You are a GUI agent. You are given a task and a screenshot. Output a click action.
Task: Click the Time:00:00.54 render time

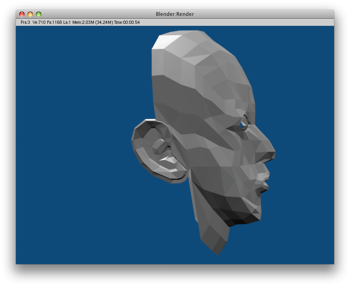tap(127, 23)
